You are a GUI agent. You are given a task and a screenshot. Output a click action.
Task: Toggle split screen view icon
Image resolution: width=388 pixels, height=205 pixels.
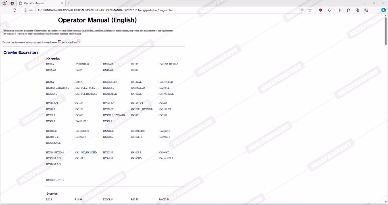click(339, 10)
